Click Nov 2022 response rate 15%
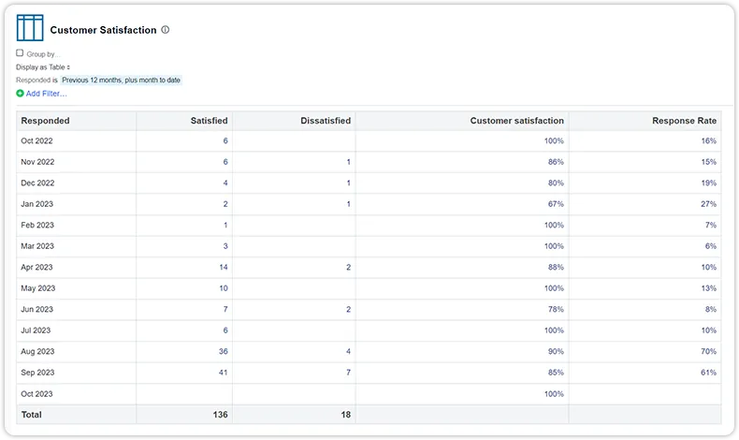Screen dimensions: 739x440 coord(709,162)
